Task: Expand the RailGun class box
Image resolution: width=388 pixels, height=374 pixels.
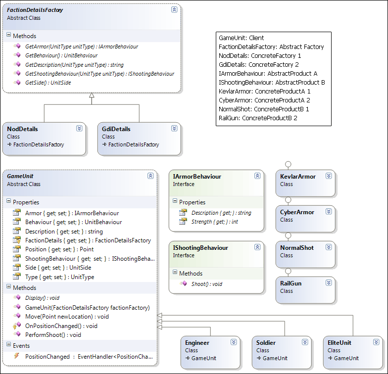Action: [329, 283]
